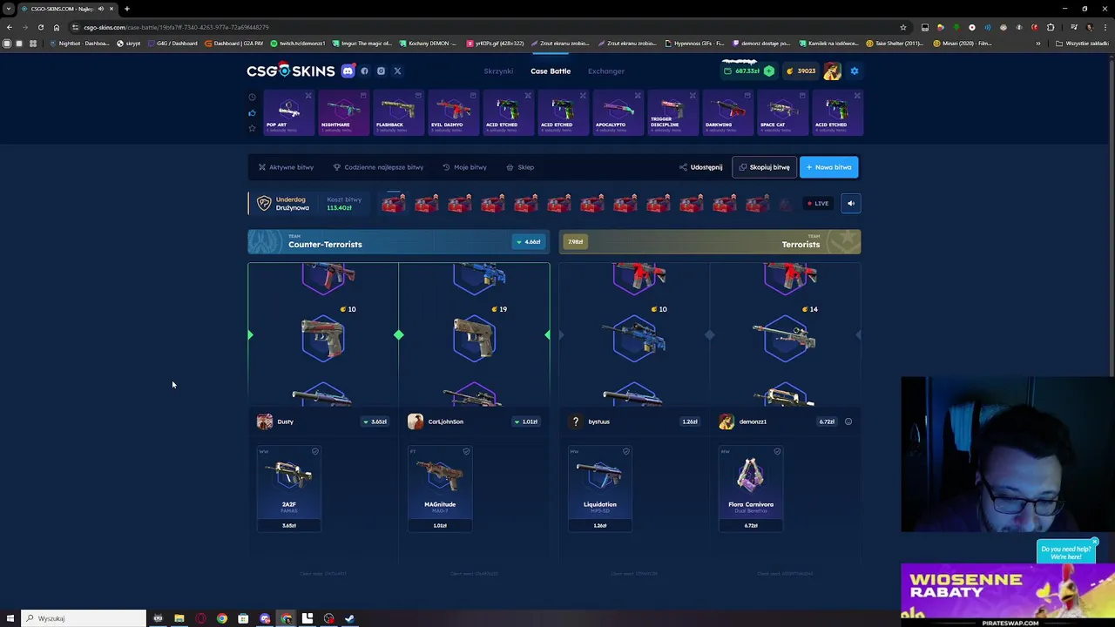Click the shield icon on the 2A2F card
Image resolution: width=1115 pixels, height=627 pixels.
pos(315,451)
